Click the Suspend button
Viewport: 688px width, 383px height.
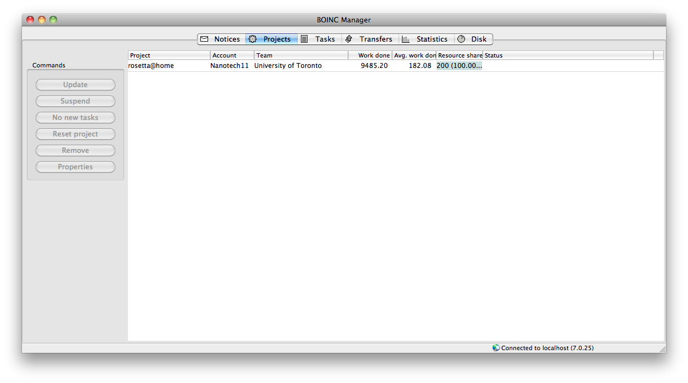pyautogui.click(x=76, y=101)
